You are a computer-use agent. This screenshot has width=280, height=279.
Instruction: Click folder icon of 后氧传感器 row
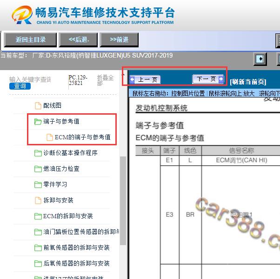38,264
